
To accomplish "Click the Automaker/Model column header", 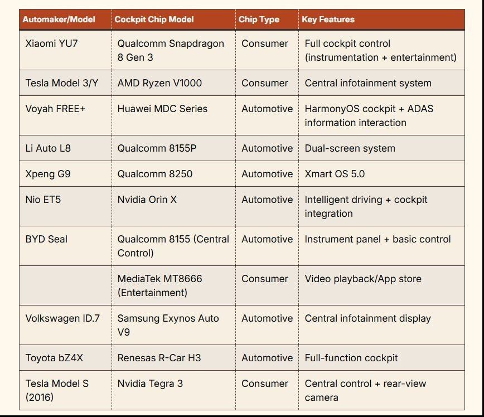I will click(x=65, y=20).
